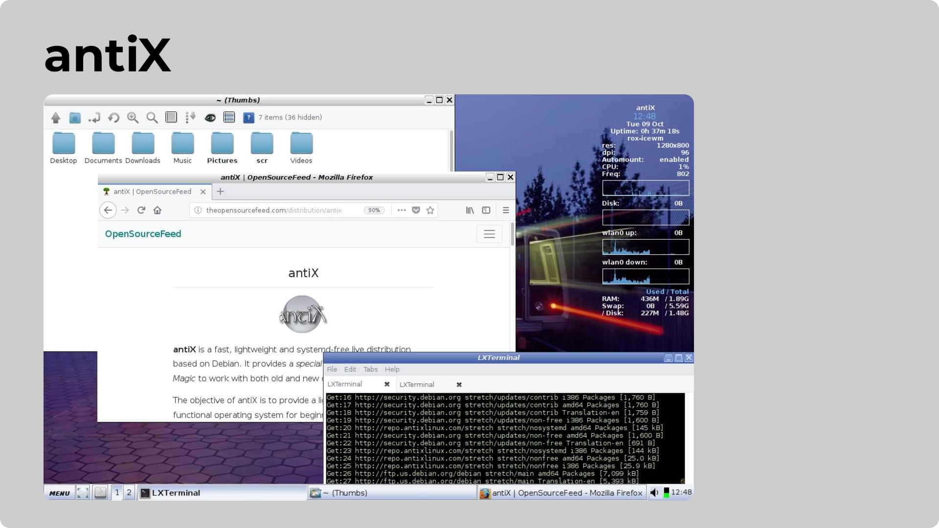Open the IceWM MENU button
Image resolution: width=939 pixels, height=528 pixels.
tap(60, 493)
